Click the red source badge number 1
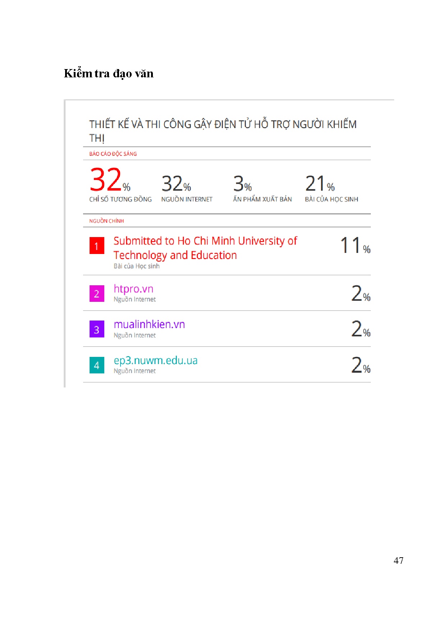 pos(97,246)
